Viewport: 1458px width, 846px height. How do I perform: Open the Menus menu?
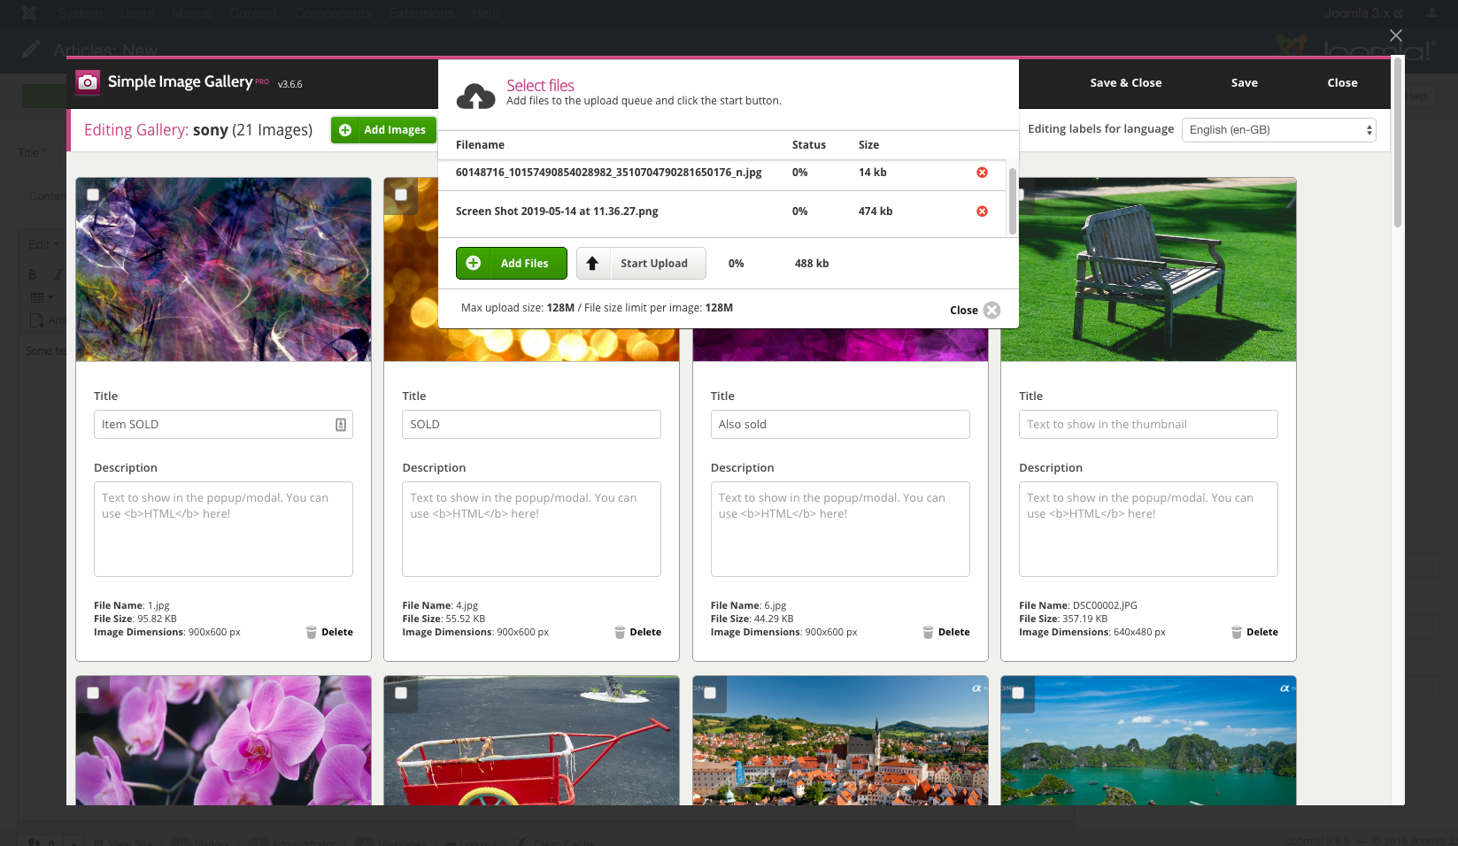[x=192, y=13]
